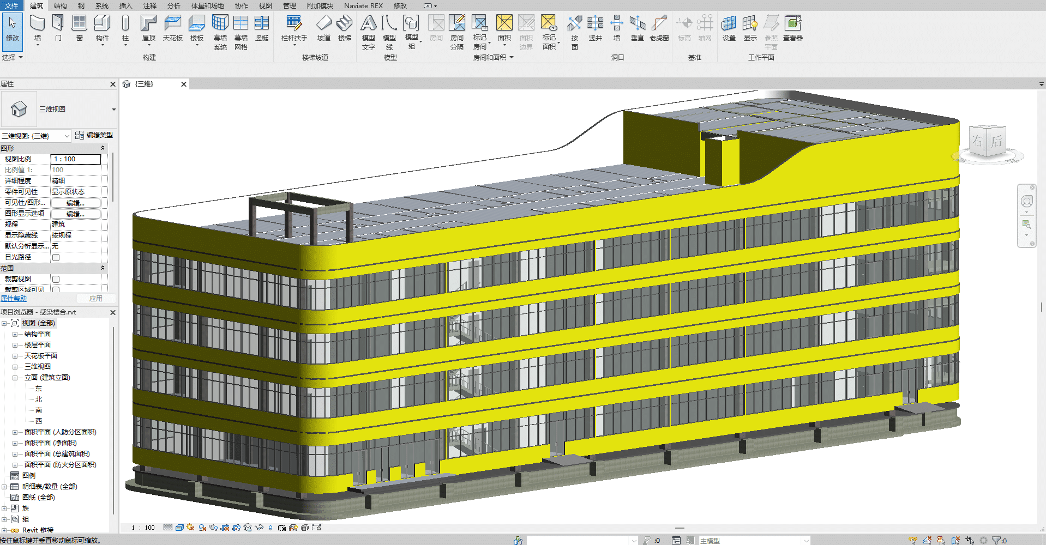Screen dimensions: 1046x545
Task: Select the 楼梯 (Stair) tool
Action: (x=345, y=28)
